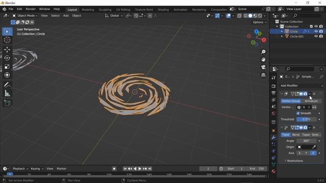This screenshot has height=183, width=326.
Task: Open the Object properties tab
Action: click(x=274, y=131)
